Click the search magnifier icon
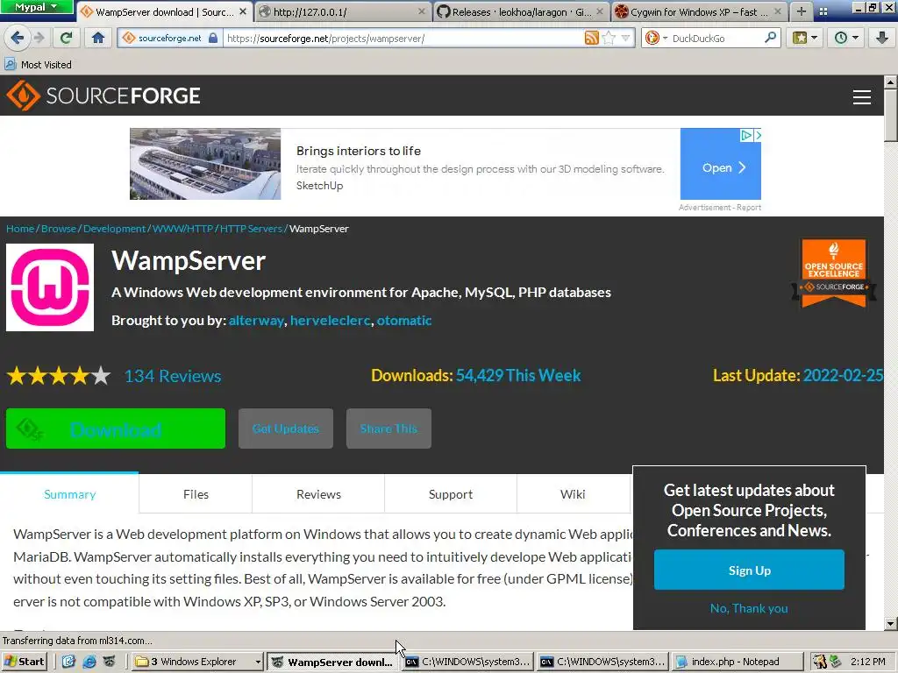 (x=770, y=38)
